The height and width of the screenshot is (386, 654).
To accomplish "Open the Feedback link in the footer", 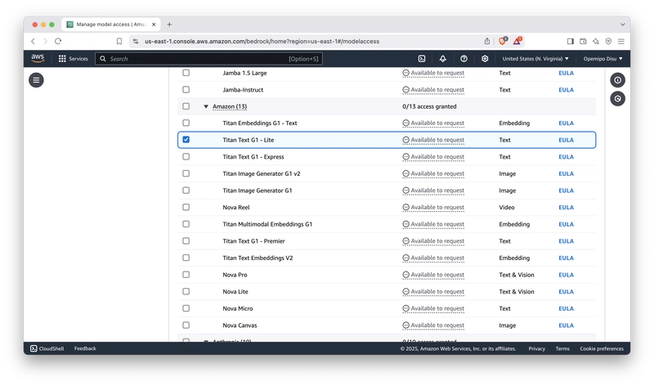I will click(x=85, y=348).
